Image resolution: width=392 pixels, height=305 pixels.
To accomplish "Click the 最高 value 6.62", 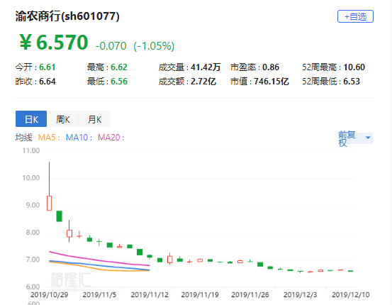I will click(x=119, y=67).
